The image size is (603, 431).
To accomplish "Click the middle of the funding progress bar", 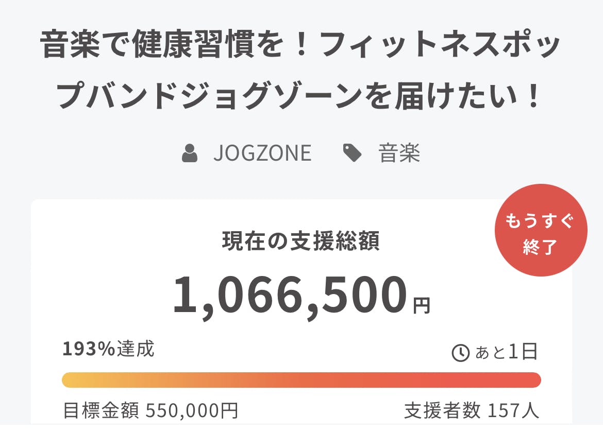I will pyautogui.click(x=301, y=380).
